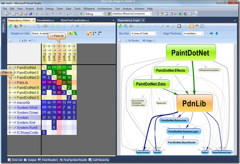
Task: Click the Save All icon in main toolbar
Action: point(31,14)
